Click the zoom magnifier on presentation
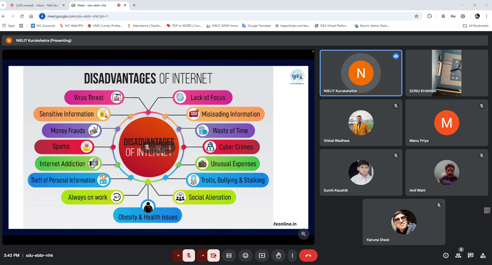This screenshot has height=265, width=492. [303, 234]
